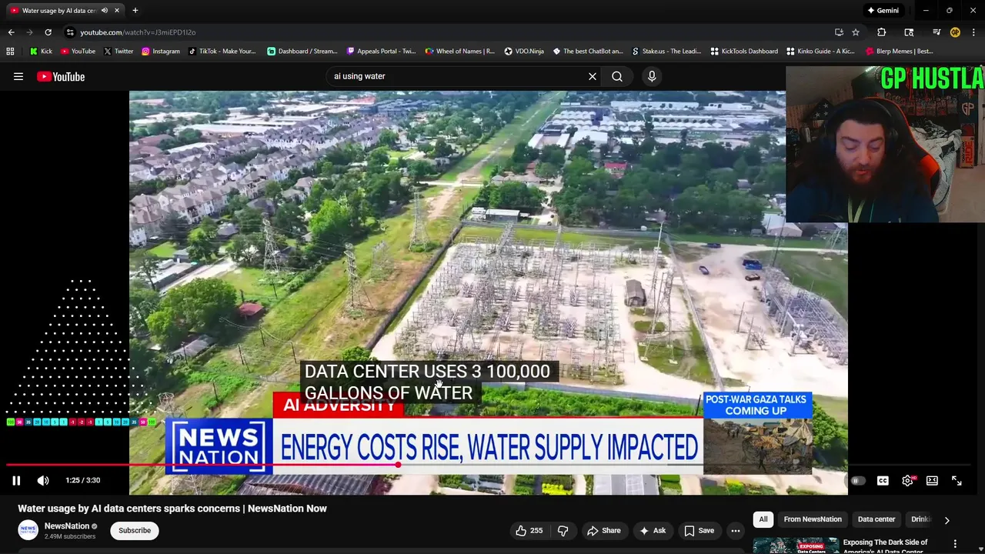Open the Kick bookmark
This screenshot has width=985, height=554.
point(41,51)
